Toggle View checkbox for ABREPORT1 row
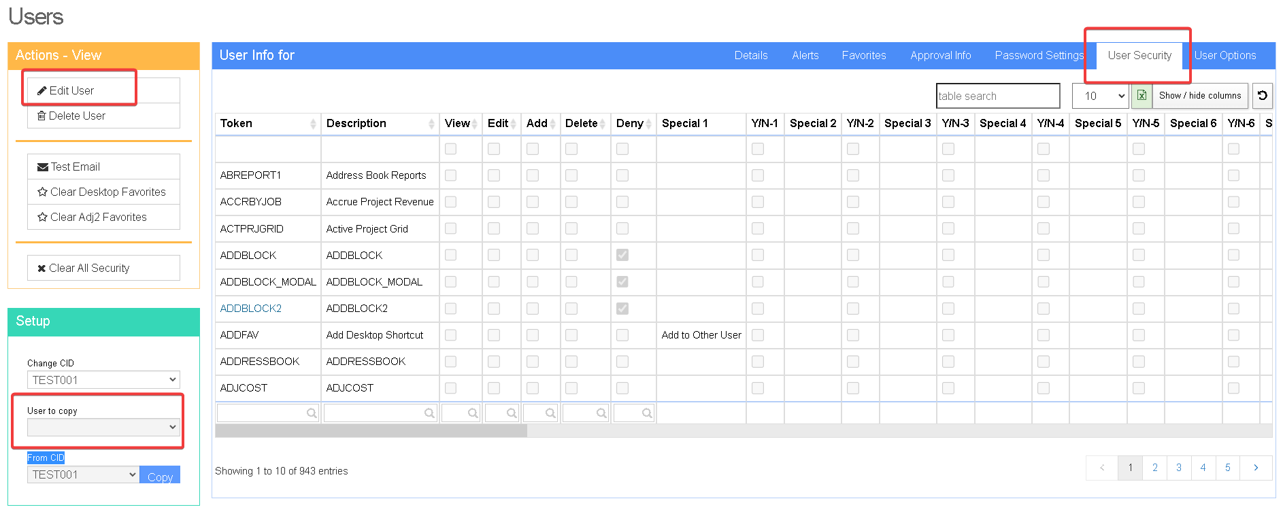 click(450, 175)
